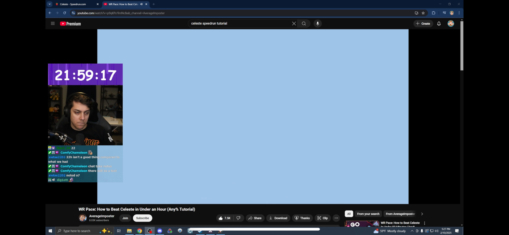The image size is (509, 235).
Task: Click the celeste speedrun tutorial search field
Action: point(239,24)
